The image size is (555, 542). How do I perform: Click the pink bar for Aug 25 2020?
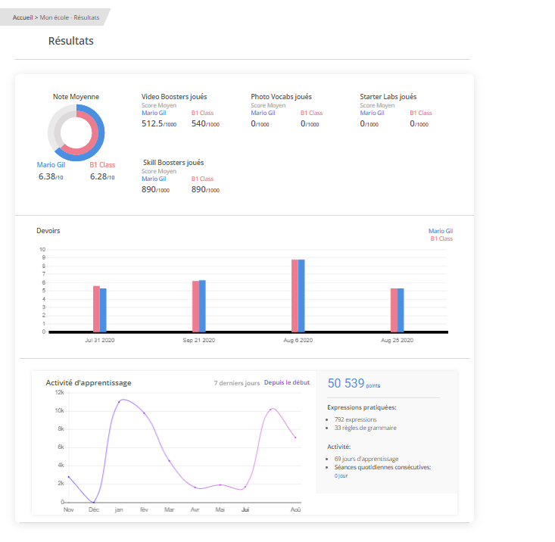coord(394,310)
